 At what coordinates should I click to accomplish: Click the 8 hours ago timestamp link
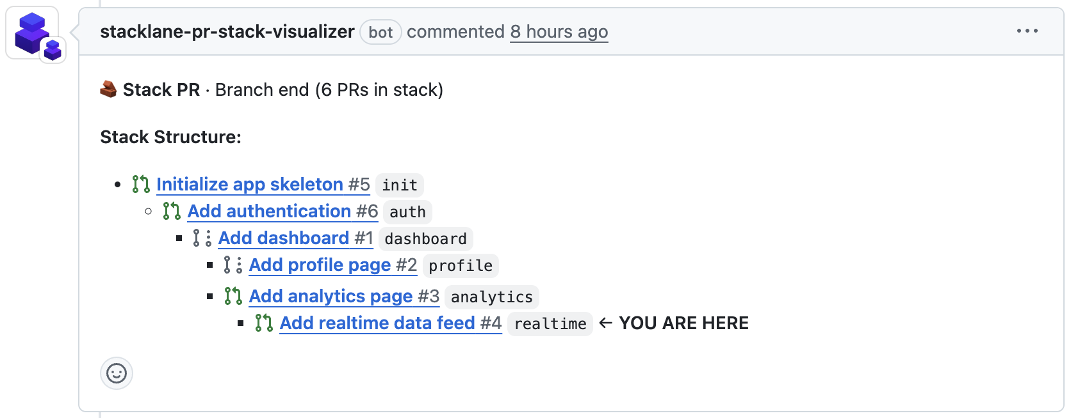coord(558,31)
